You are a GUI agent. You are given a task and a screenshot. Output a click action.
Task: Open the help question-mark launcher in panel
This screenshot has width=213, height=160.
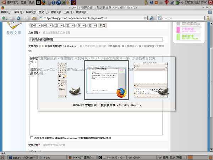coord(53,2)
